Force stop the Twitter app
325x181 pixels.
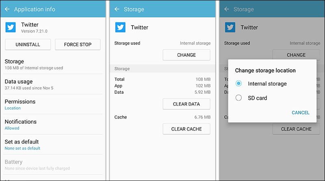(78, 45)
